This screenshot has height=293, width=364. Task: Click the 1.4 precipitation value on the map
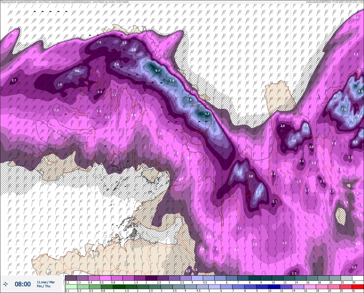pyautogui.click(x=216, y=249)
